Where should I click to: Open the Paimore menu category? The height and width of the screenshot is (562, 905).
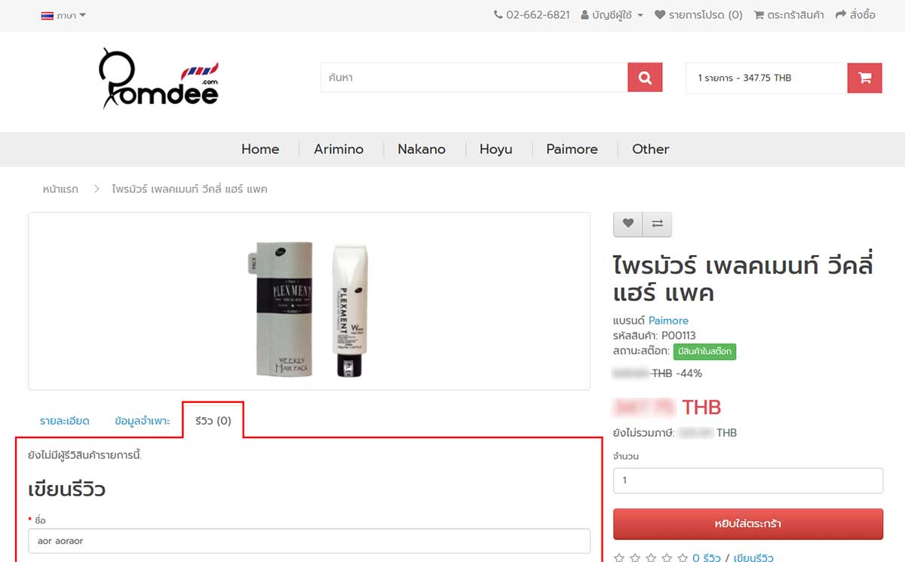pos(572,149)
